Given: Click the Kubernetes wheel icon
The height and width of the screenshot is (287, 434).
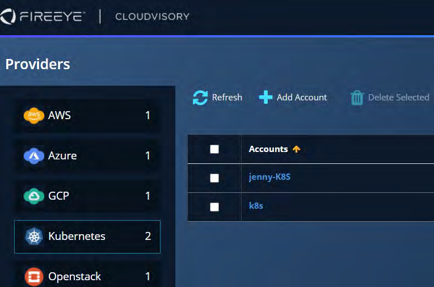Looking at the screenshot, I should pyautogui.click(x=34, y=237).
